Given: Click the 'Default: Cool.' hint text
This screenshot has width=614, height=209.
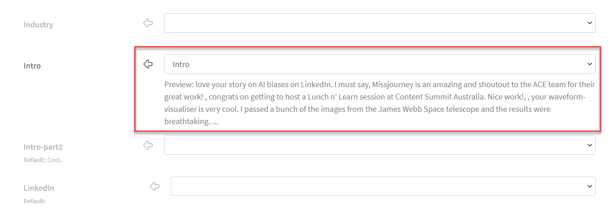Looking at the screenshot, I should click(43, 160).
